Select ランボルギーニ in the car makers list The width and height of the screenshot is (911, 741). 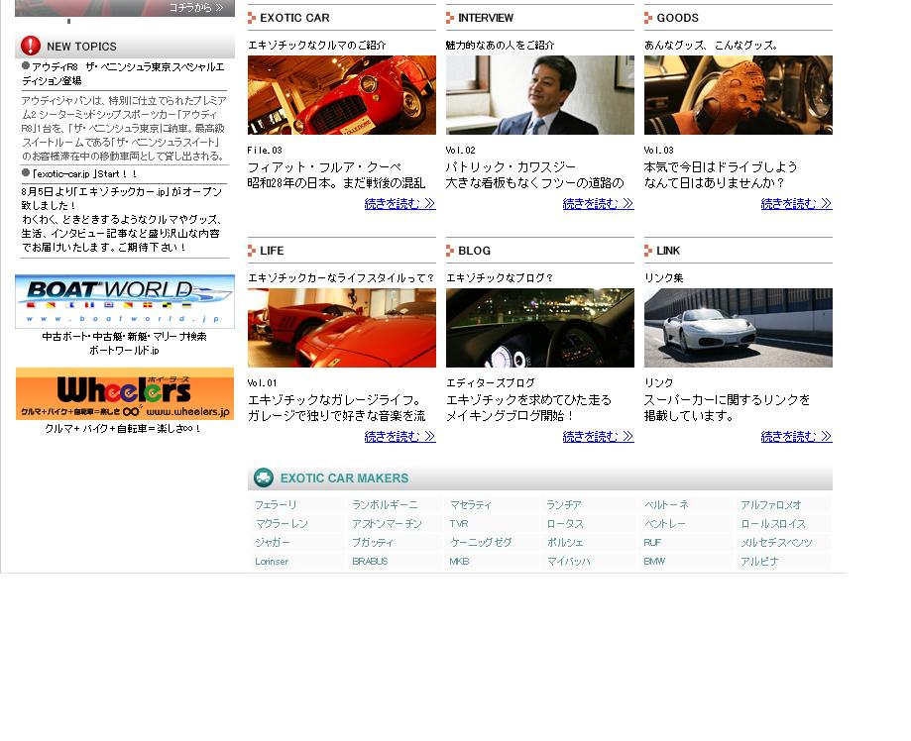(385, 505)
